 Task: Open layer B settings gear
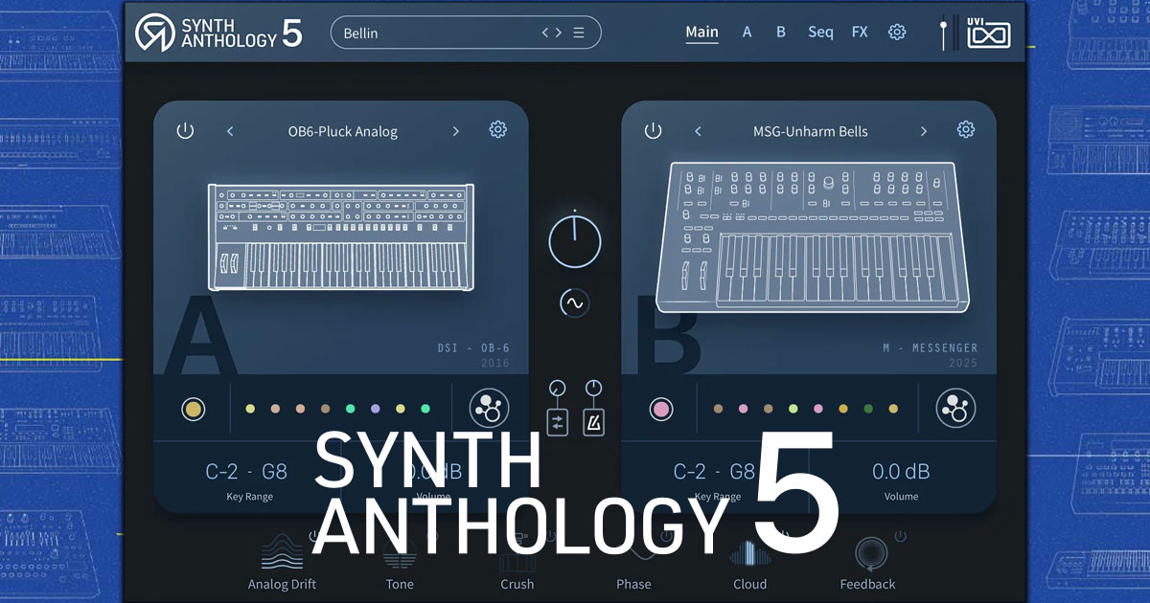pyautogui.click(x=965, y=130)
